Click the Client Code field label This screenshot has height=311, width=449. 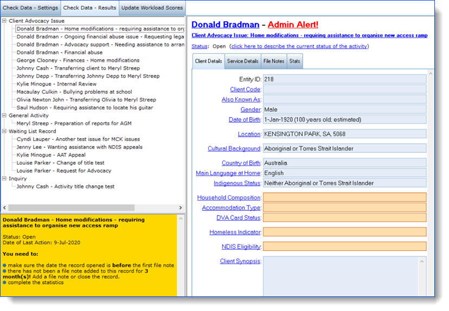(245, 89)
